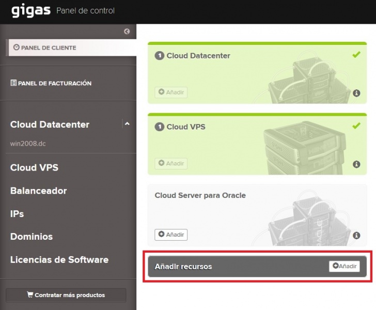Go to the IPs section
This screenshot has height=310, width=376.
17,213
